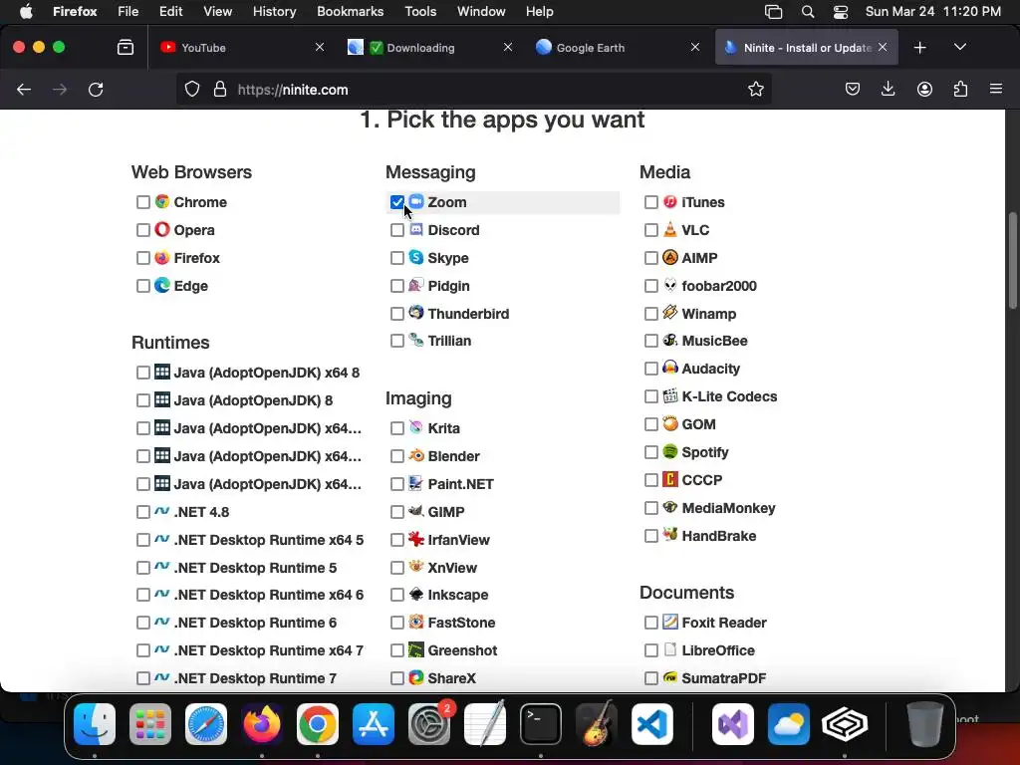Click the SumatraPDF label
The width and height of the screenshot is (1020, 765).
click(724, 677)
